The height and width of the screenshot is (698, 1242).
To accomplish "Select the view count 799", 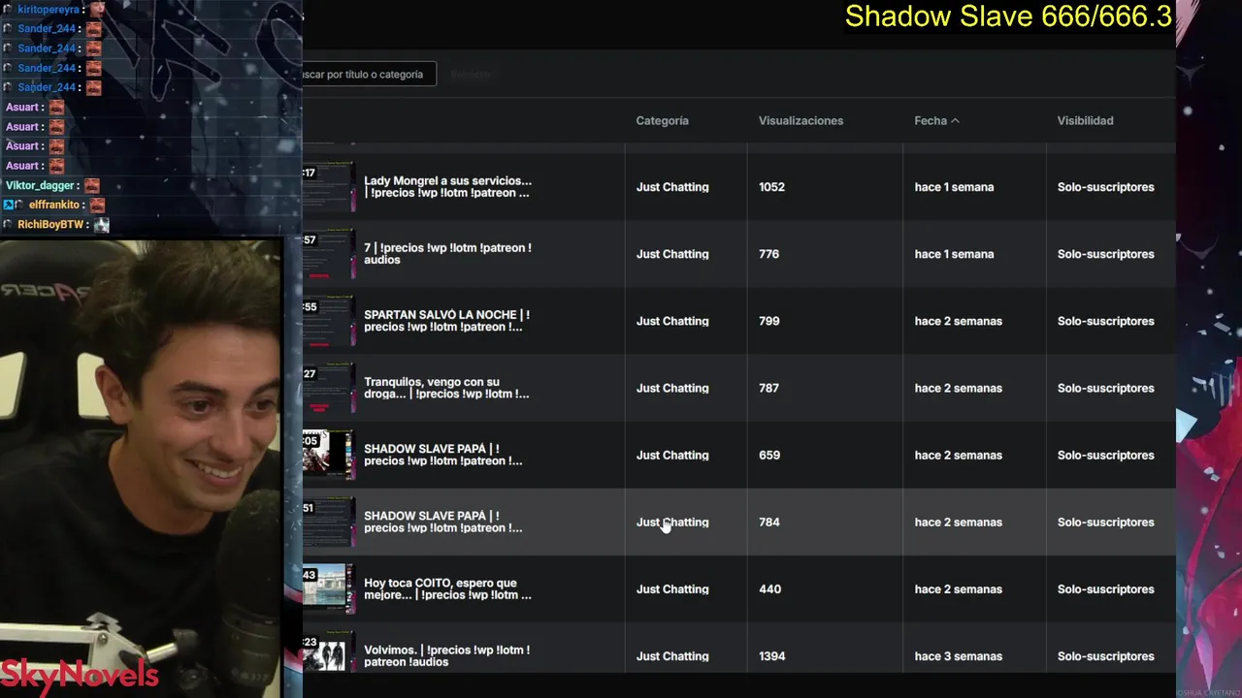I will pyautogui.click(x=768, y=321).
